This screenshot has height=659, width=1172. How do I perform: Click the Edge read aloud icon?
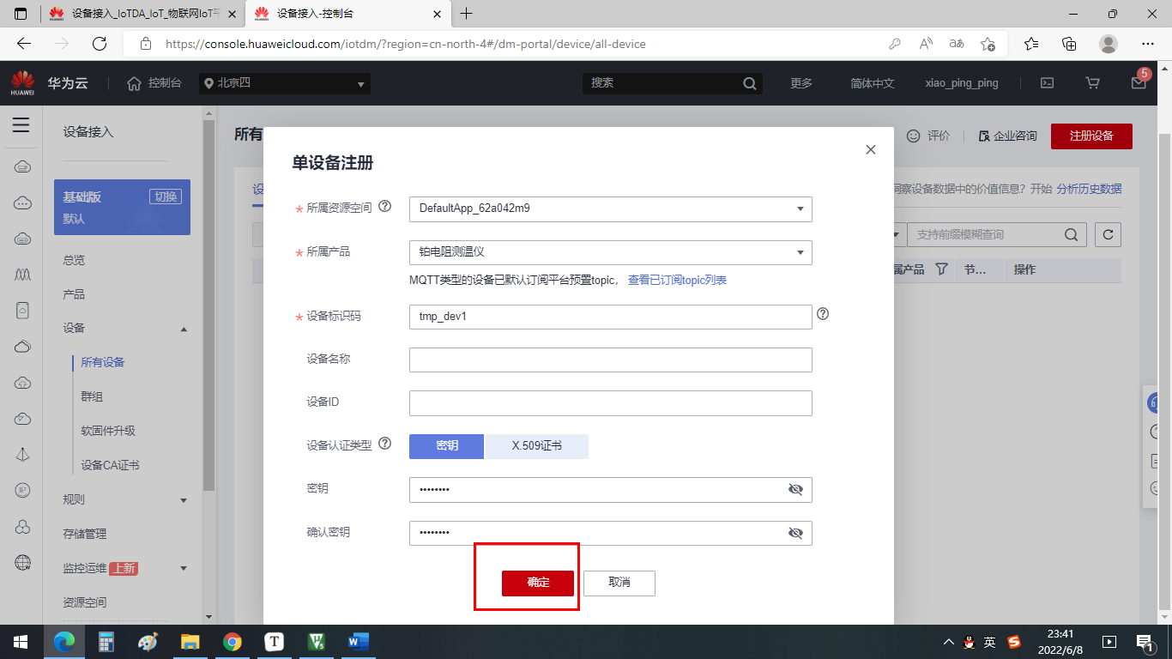[926, 44]
